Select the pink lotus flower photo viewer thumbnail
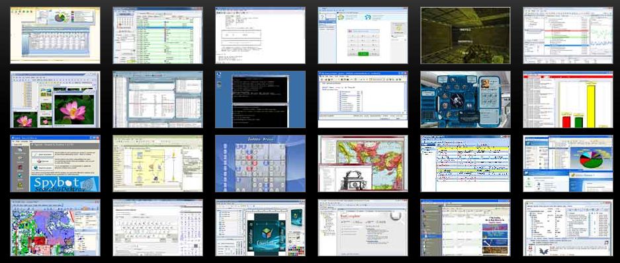This screenshot has width=620, height=263. (x=55, y=100)
